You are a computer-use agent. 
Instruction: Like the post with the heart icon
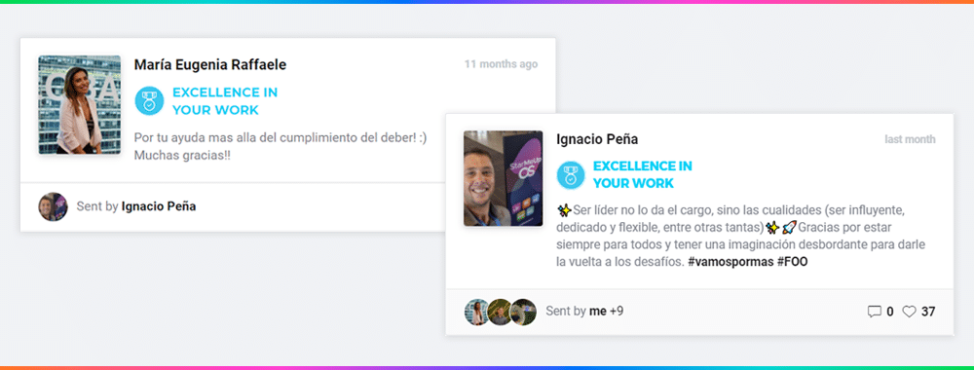click(x=909, y=312)
